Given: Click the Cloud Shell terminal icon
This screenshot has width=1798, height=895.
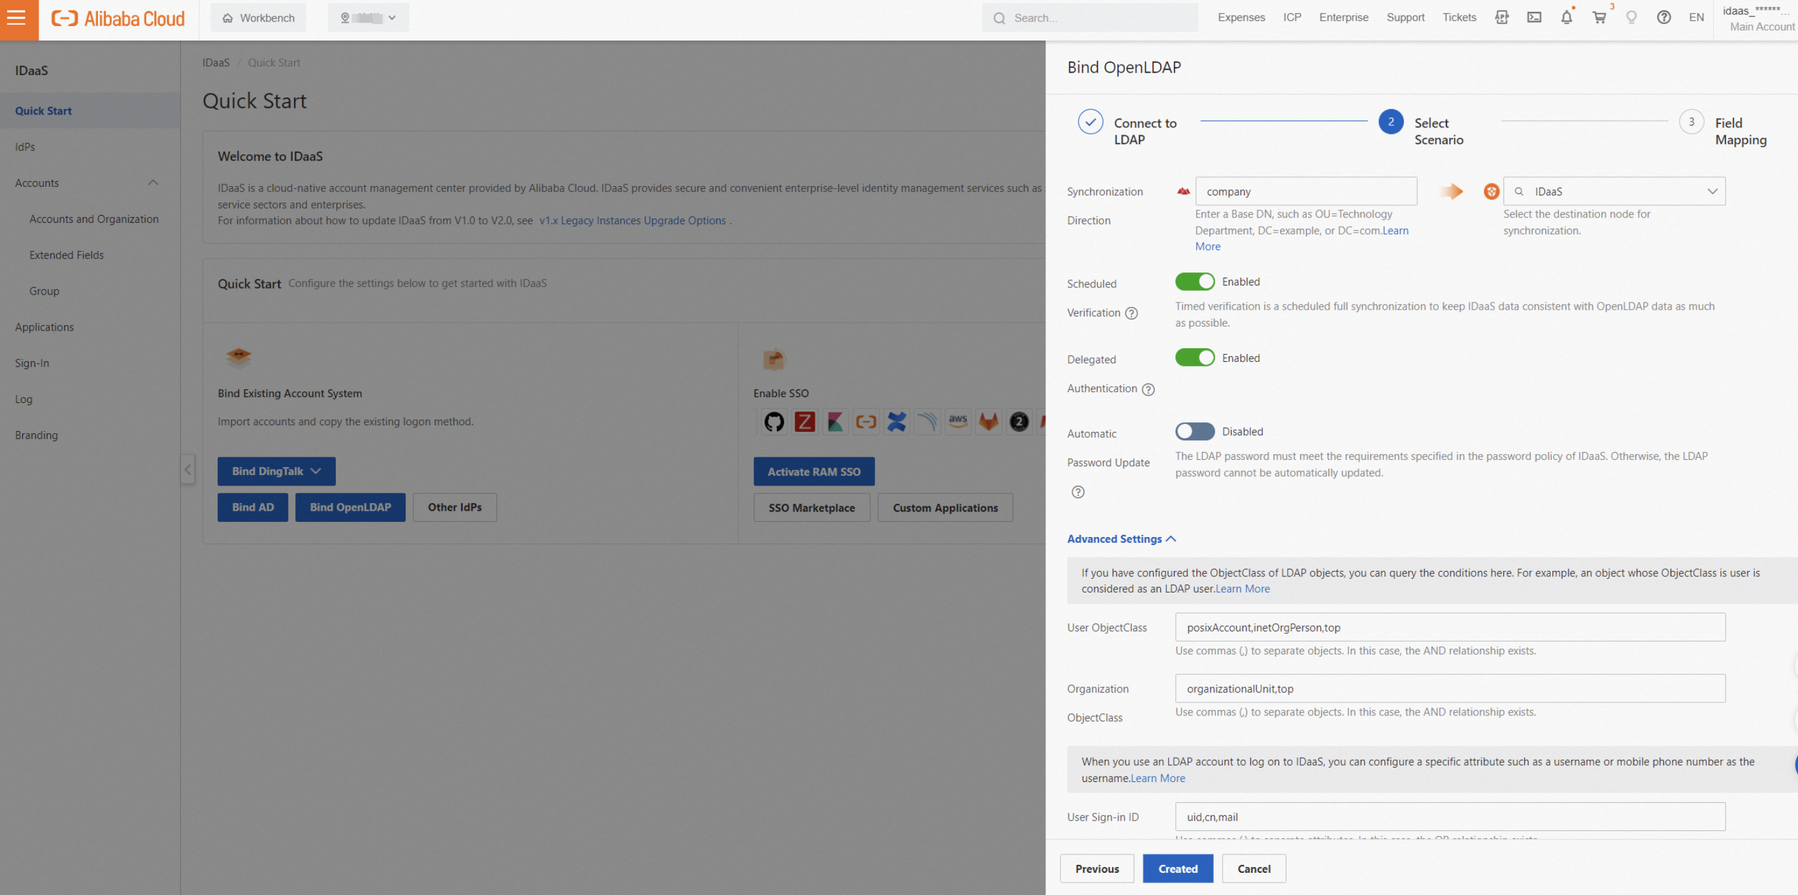Looking at the screenshot, I should coord(1533,18).
